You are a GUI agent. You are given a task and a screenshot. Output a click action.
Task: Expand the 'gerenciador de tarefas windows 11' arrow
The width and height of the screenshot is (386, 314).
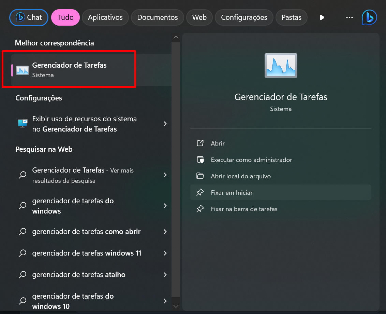(165, 253)
